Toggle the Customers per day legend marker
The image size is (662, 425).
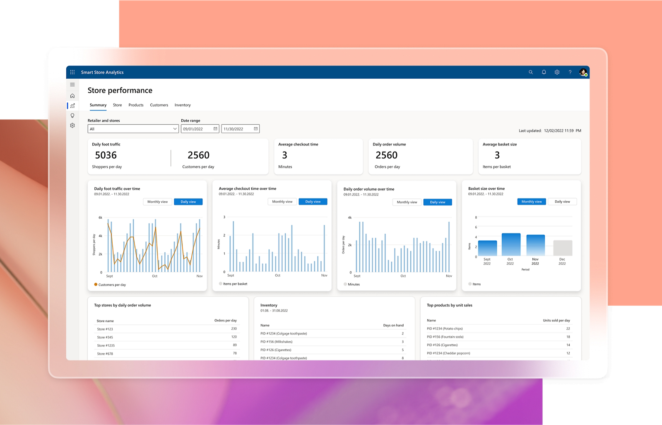tap(96, 285)
